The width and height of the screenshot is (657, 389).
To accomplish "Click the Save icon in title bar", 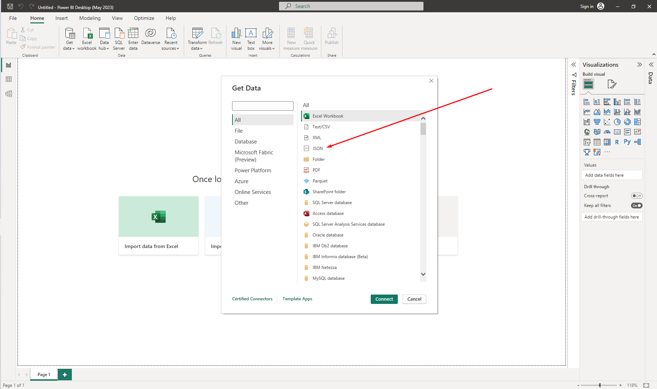I will click(x=10, y=6).
